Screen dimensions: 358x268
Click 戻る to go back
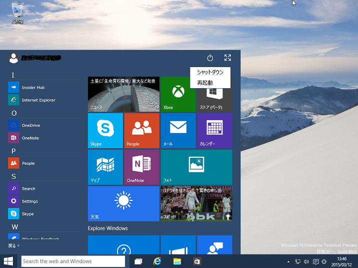pyautogui.click(x=13, y=246)
